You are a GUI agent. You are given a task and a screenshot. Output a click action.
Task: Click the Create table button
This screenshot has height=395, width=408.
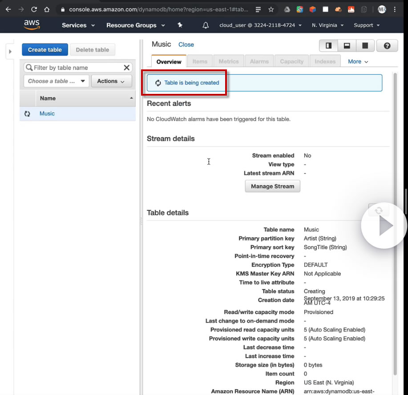point(45,50)
